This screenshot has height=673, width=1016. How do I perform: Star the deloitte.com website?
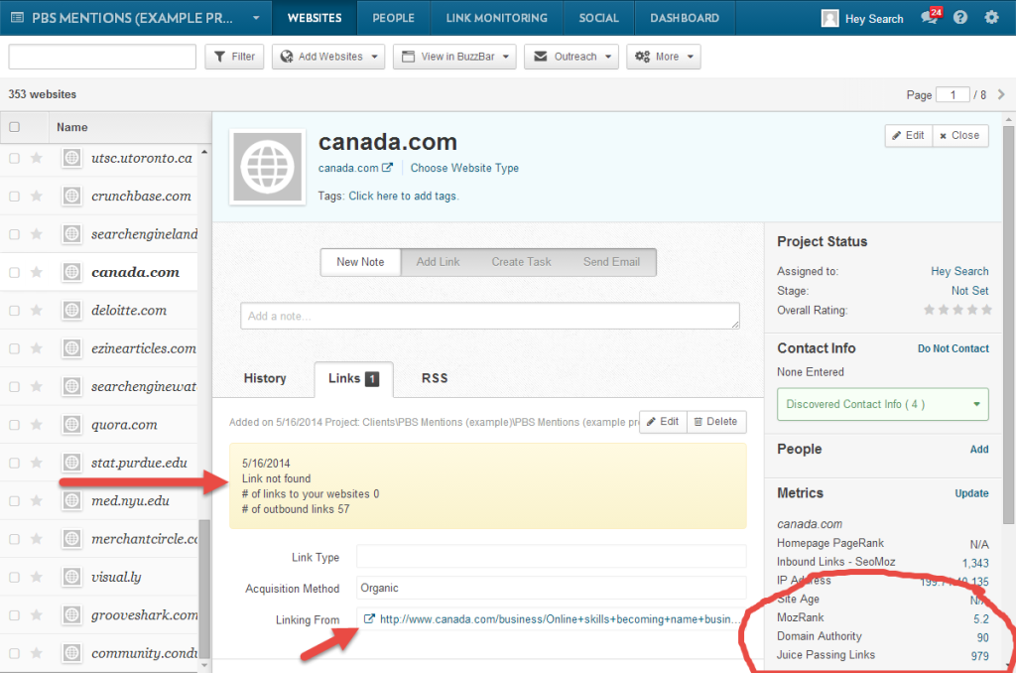37,311
